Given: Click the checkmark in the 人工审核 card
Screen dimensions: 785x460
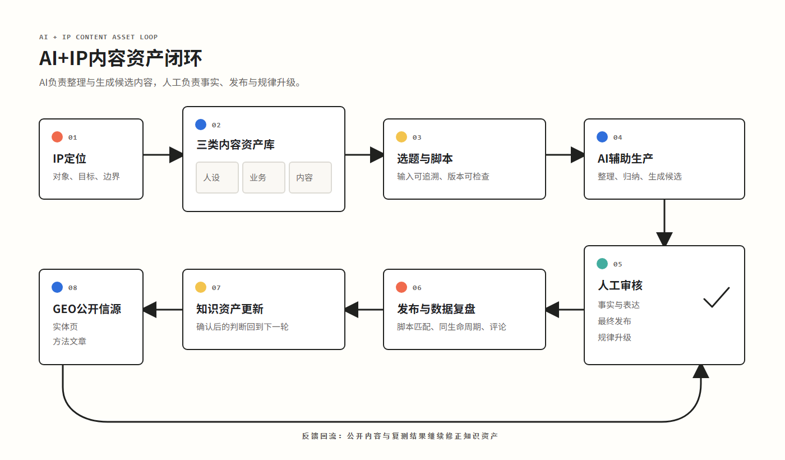Looking at the screenshot, I should [x=717, y=297].
